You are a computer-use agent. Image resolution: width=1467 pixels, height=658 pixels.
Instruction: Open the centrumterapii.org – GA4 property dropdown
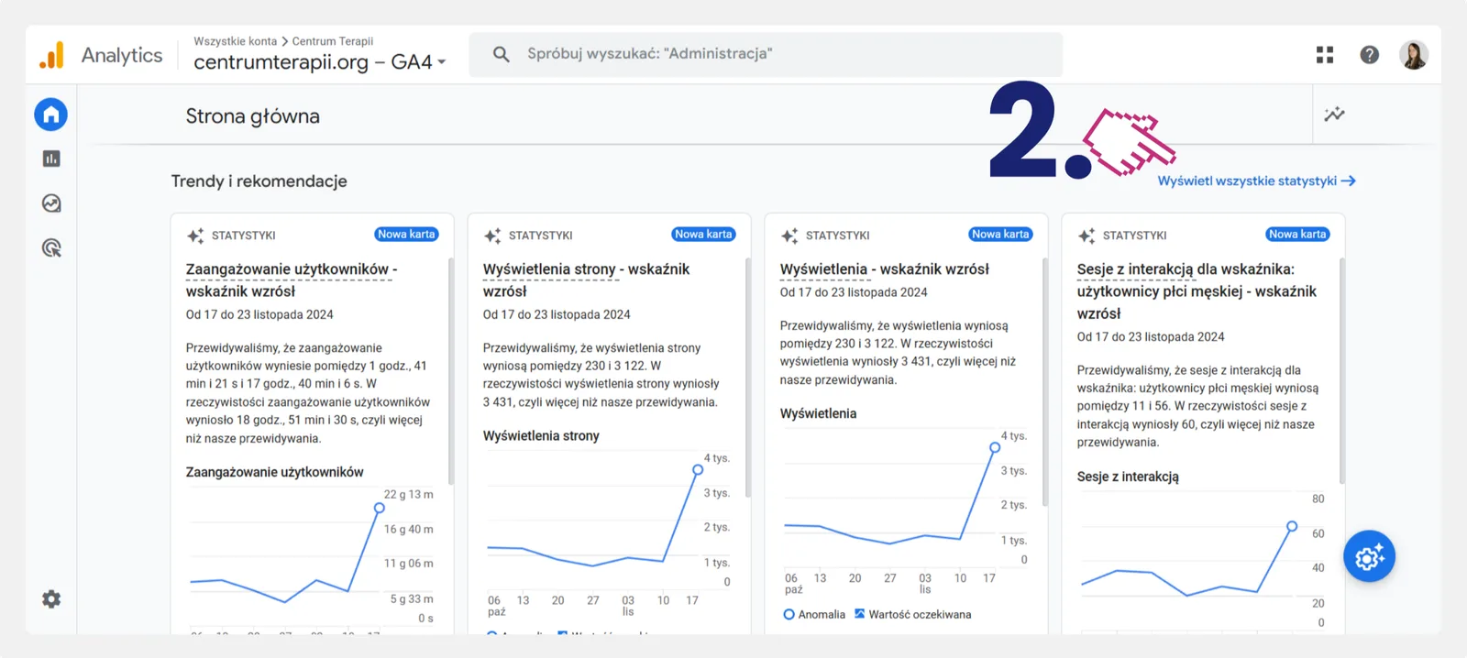point(320,62)
